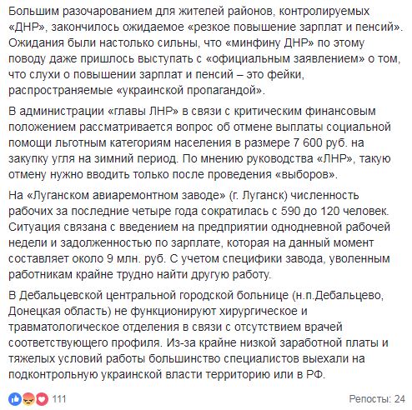The image size is (412, 410).
Task: Click the red heart Love reaction icon
Action: tap(42, 399)
